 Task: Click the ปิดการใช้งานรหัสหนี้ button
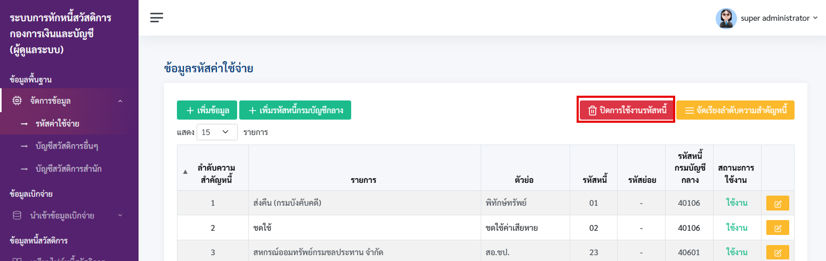(x=627, y=110)
